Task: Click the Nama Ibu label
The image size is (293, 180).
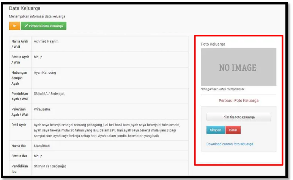Action: coord(19,146)
